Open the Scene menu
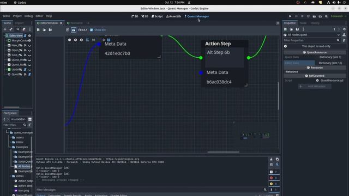This screenshot has height=196, width=349. click(x=6, y=16)
